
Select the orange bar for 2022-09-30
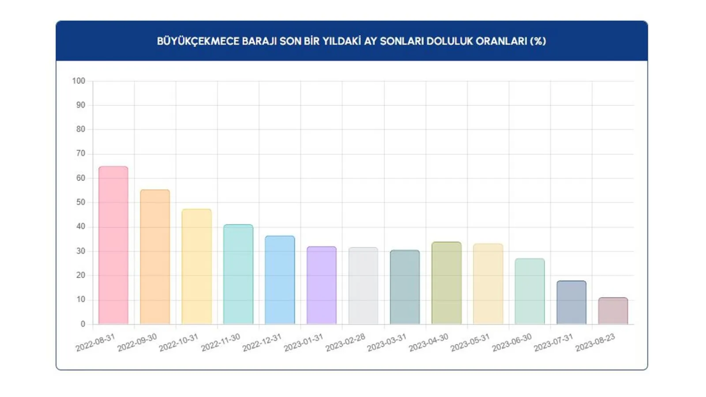(x=155, y=257)
